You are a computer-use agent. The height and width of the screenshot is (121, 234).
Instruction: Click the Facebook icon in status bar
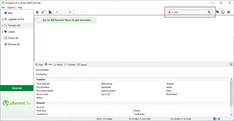(x=215, y=119)
